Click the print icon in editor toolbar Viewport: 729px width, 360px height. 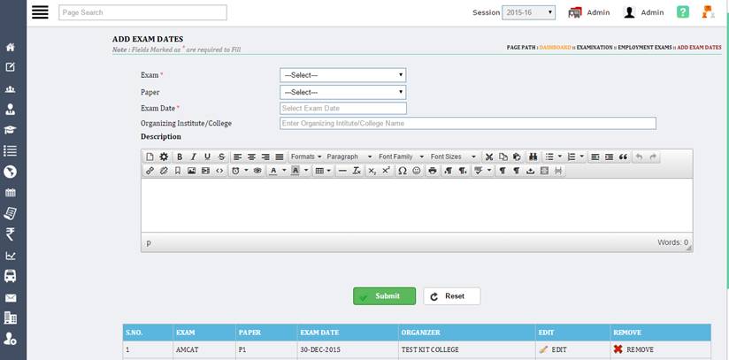tap(433, 171)
